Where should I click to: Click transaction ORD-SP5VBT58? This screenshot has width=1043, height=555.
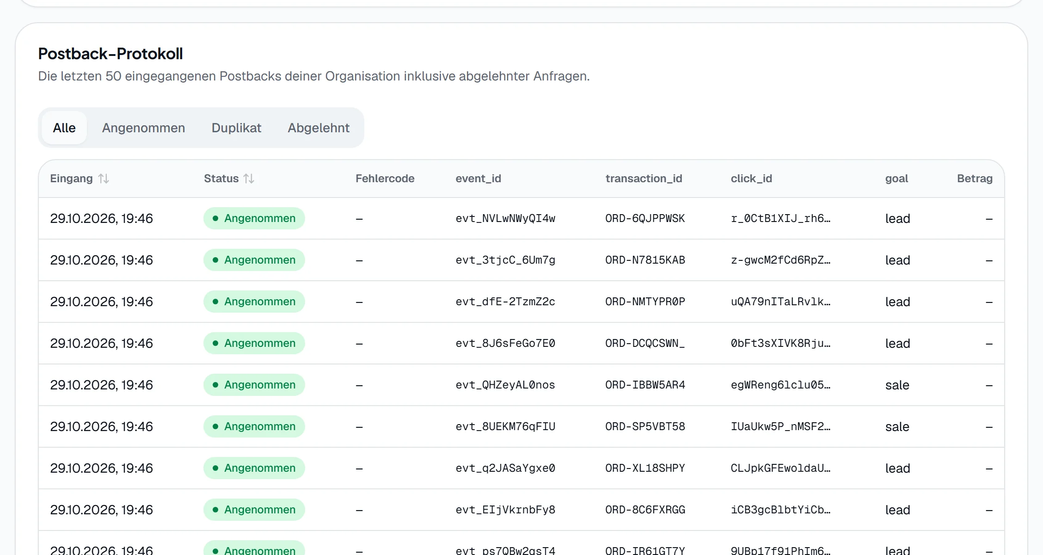[645, 426]
